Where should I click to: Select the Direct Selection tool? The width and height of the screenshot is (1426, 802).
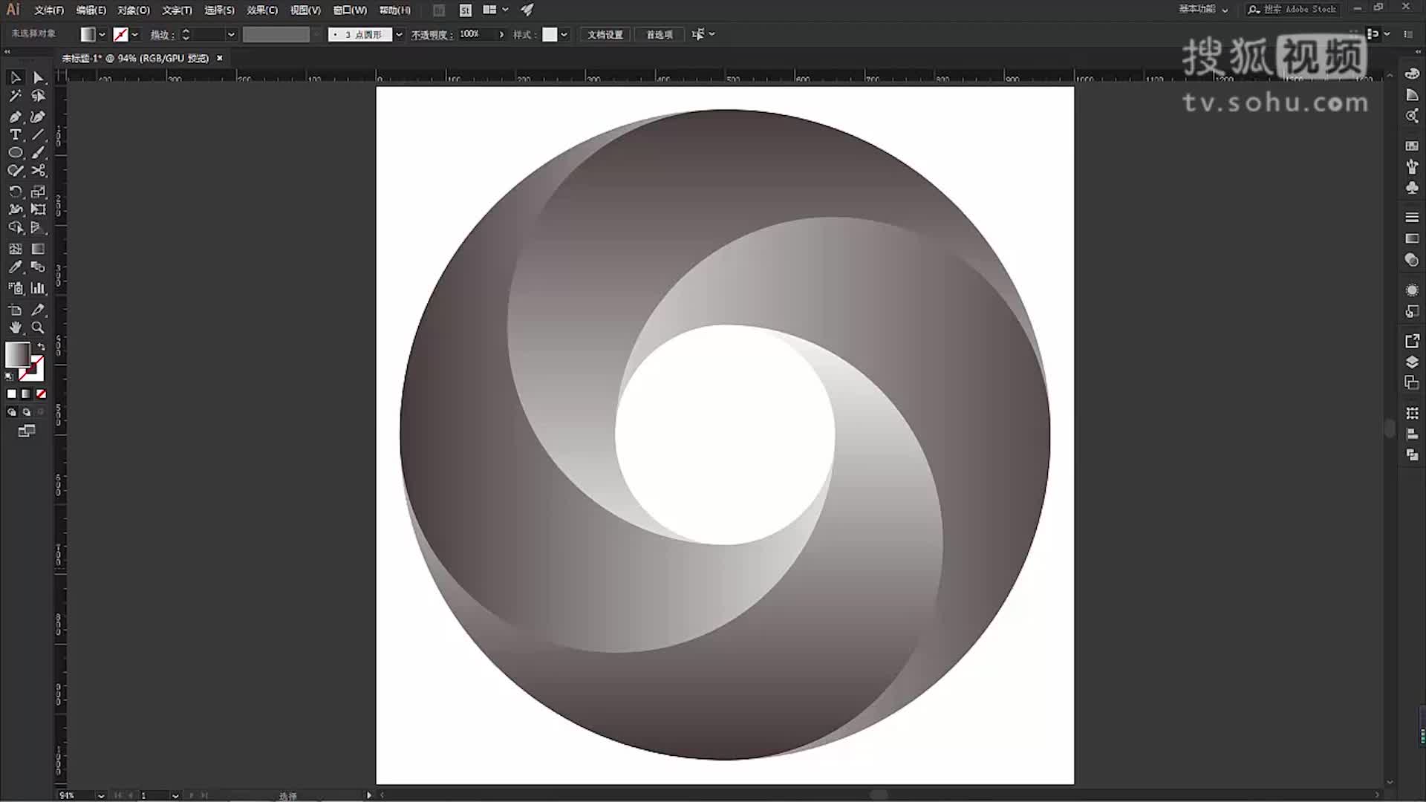39,78
